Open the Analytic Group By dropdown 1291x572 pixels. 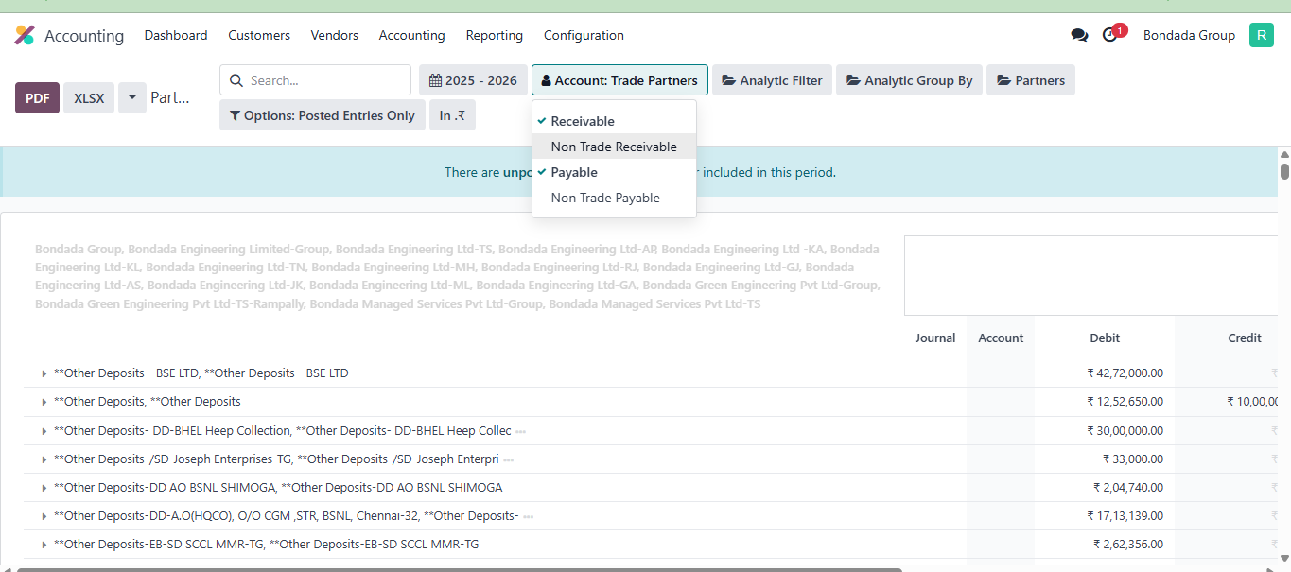[910, 80]
